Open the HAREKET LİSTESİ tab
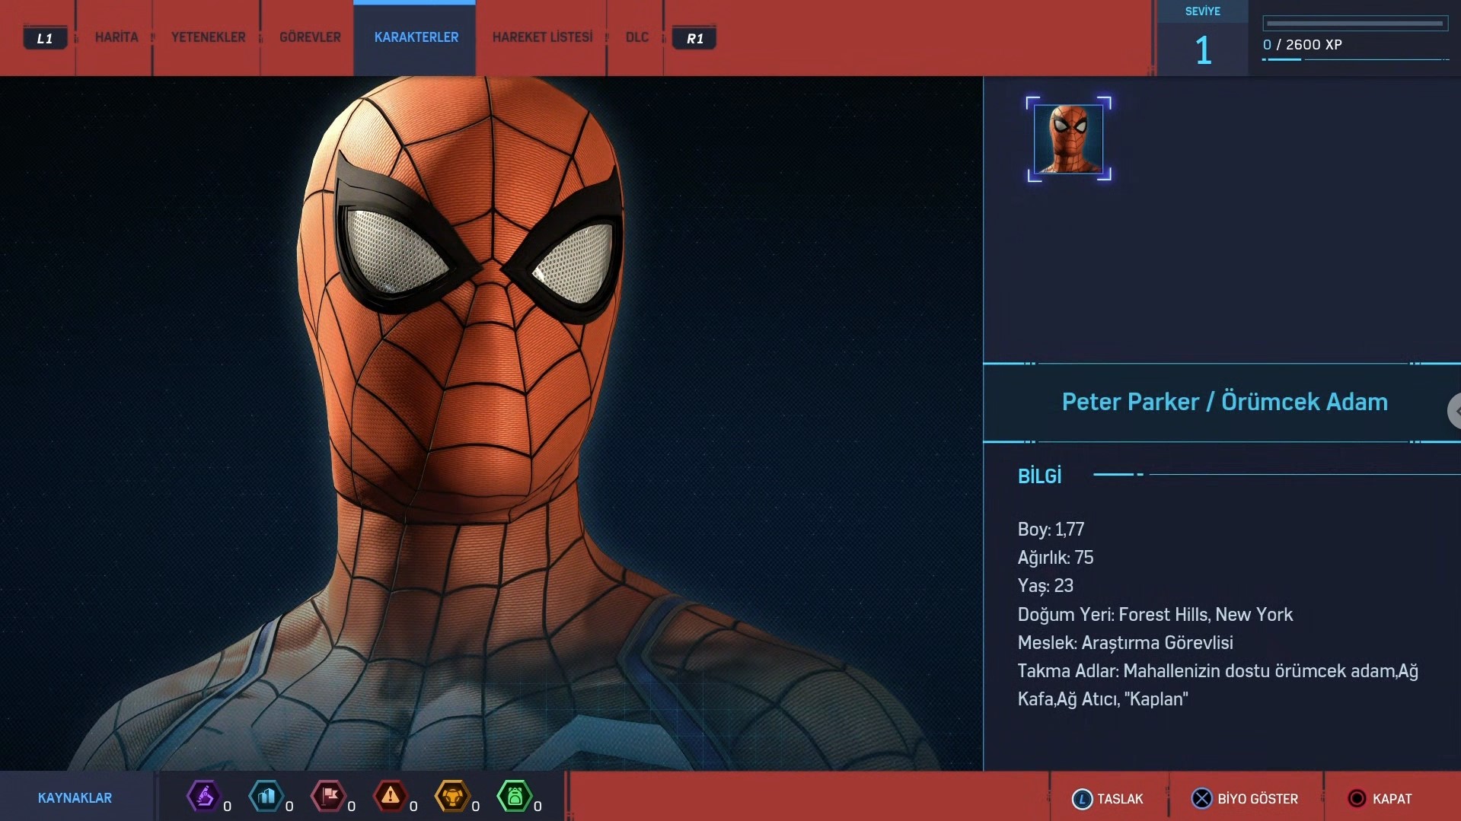Viewport: 1461px width, 821px height. (542, 37)
